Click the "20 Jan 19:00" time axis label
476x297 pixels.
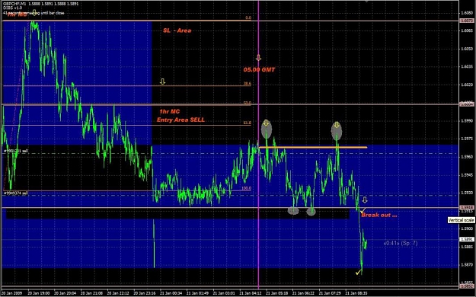tap(39, 293)
